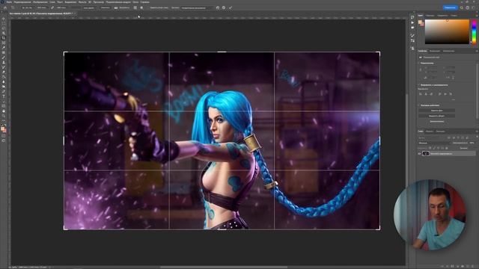Commit the crop with checkmark
This screenshot has width=479, height=269.
pos(231,7)
